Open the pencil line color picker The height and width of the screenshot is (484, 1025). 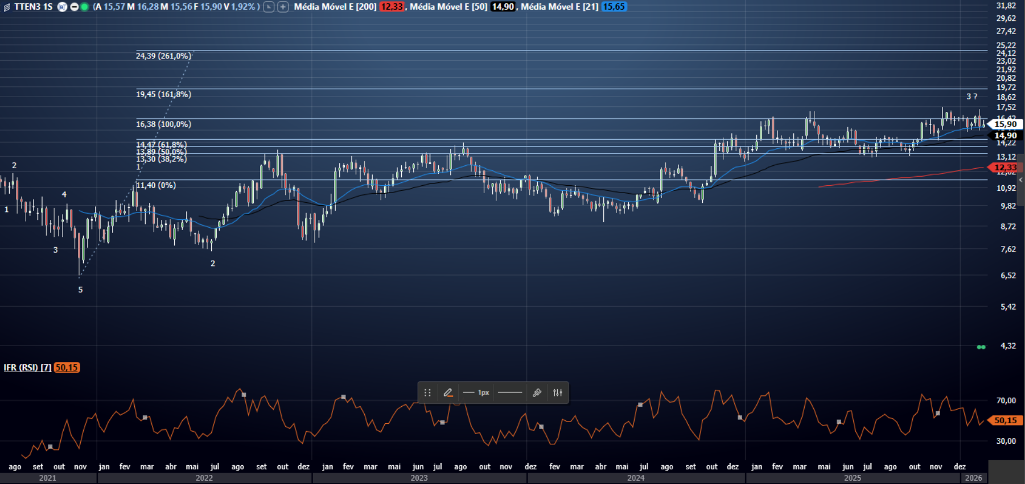448,393
